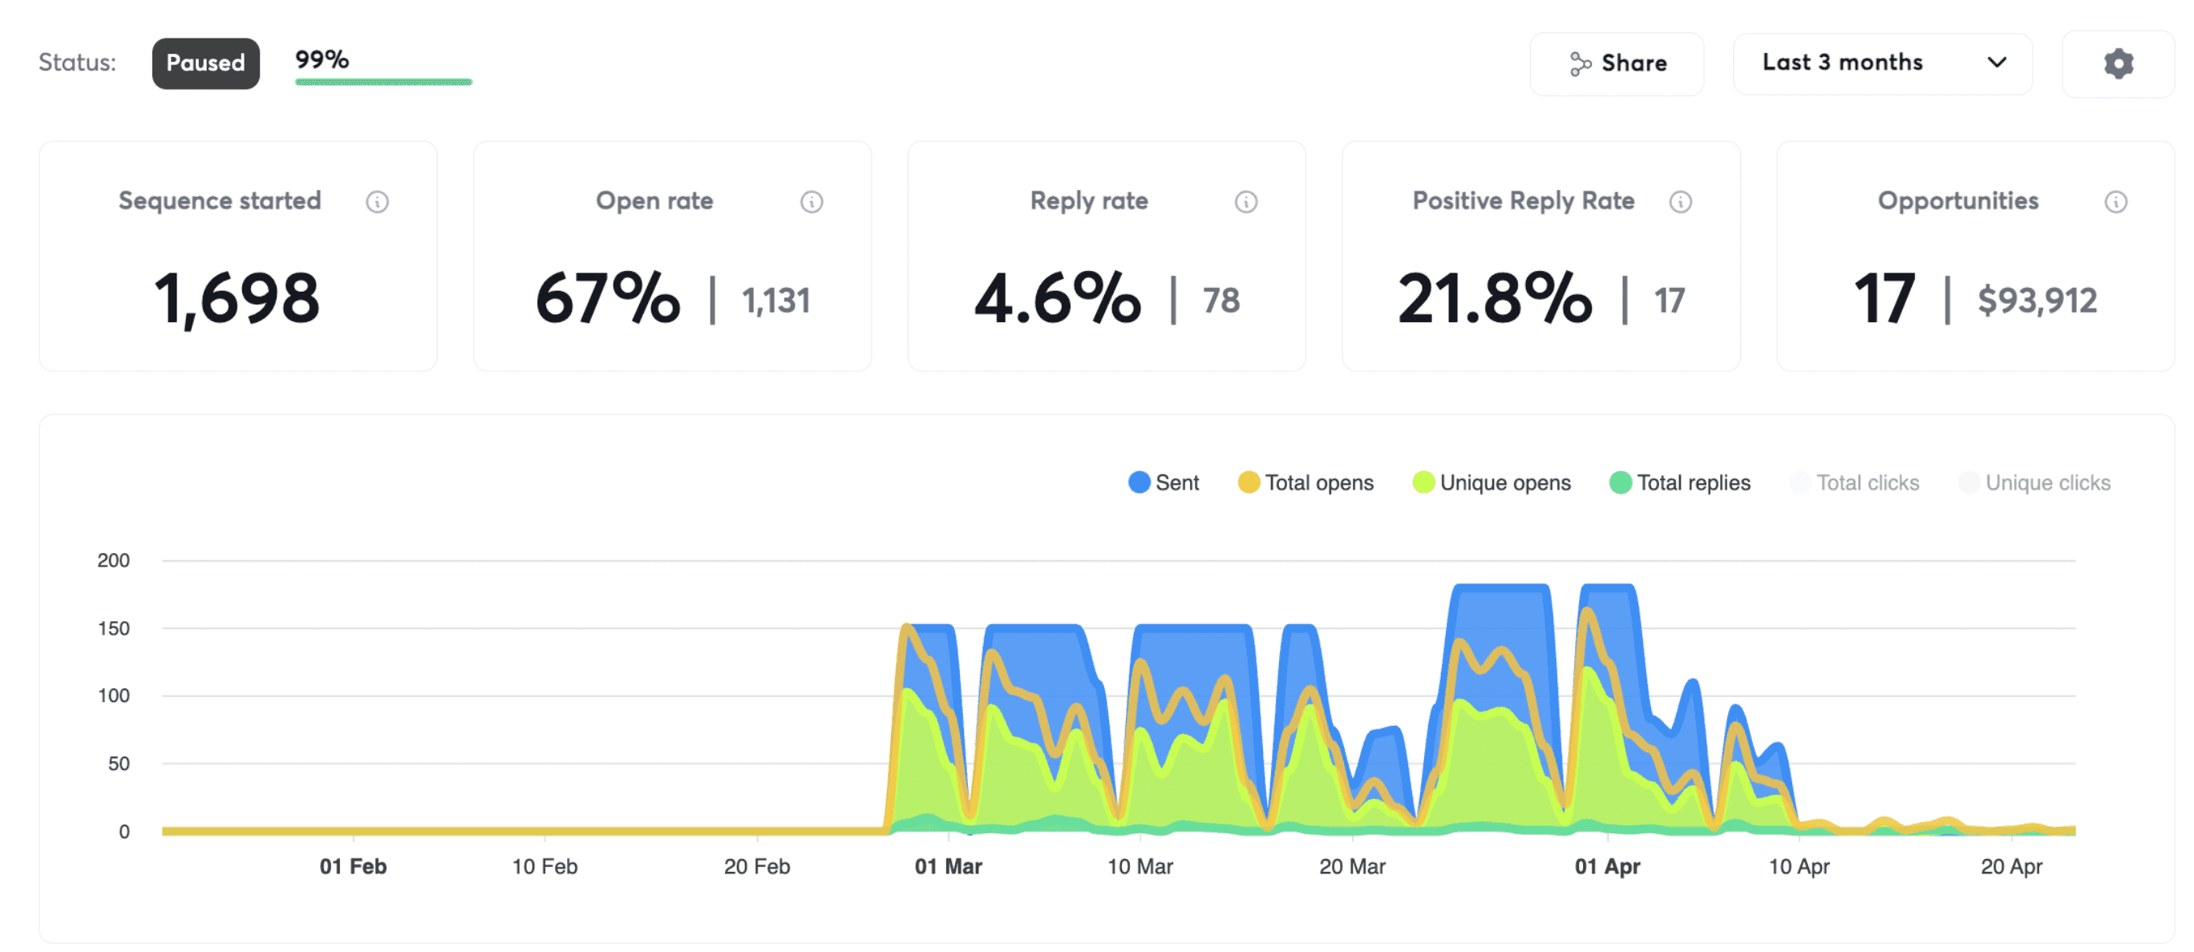Show info tooltip for Positive Reply Rate
2194x952 pixels.
(1681, 202)
